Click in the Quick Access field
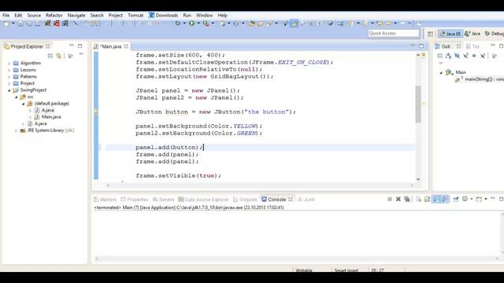This screenshot has width=504, height=283. point(394,33)
